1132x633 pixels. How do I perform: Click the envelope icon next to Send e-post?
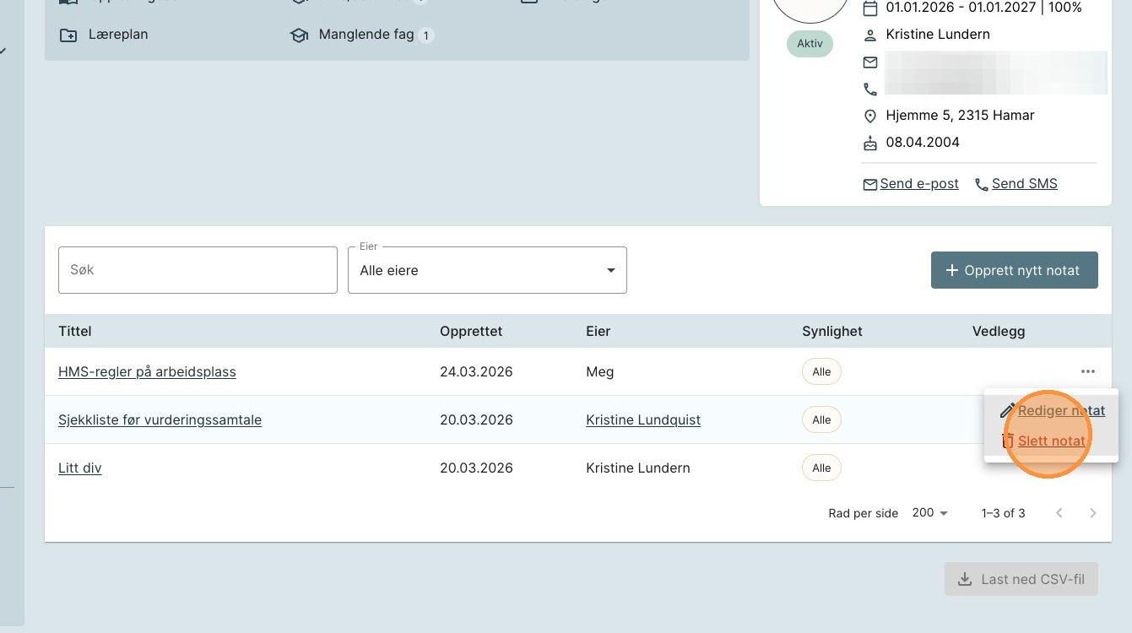pyautogui.click(x=869, y=184)
